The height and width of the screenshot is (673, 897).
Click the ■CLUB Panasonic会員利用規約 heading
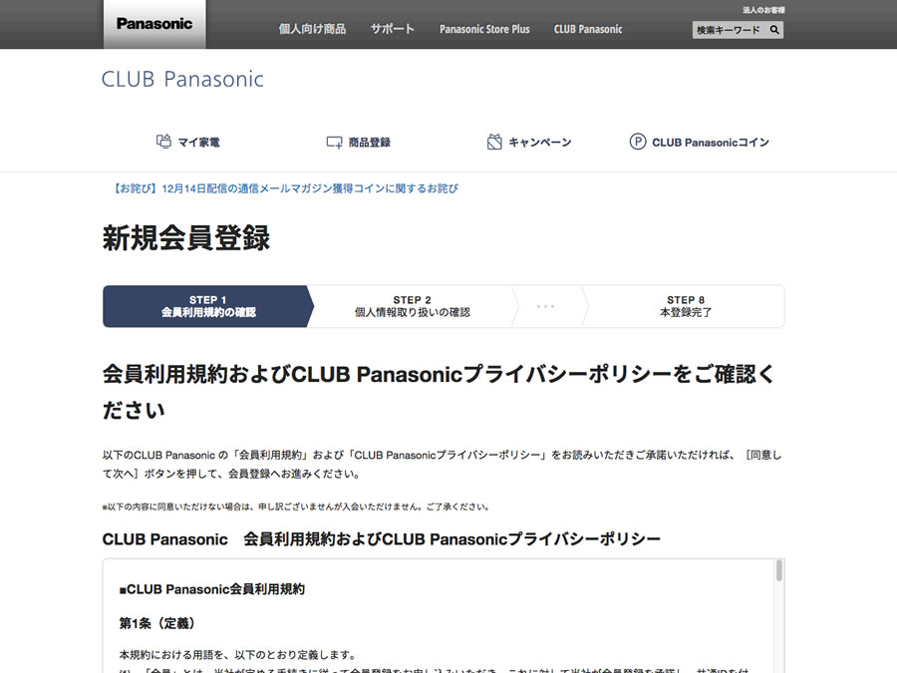(211, 589)
